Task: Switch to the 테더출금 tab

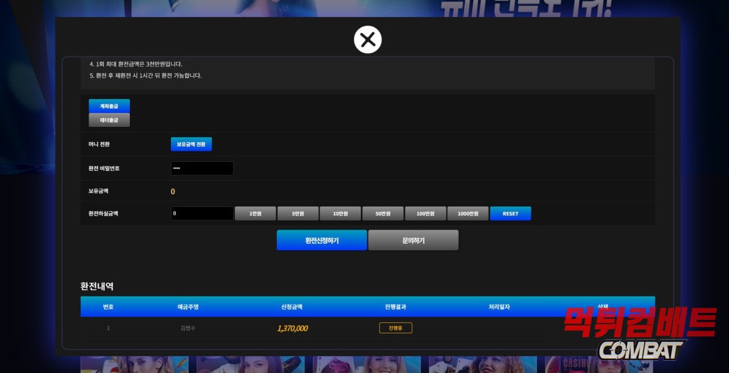Action: tap(109, 120)
